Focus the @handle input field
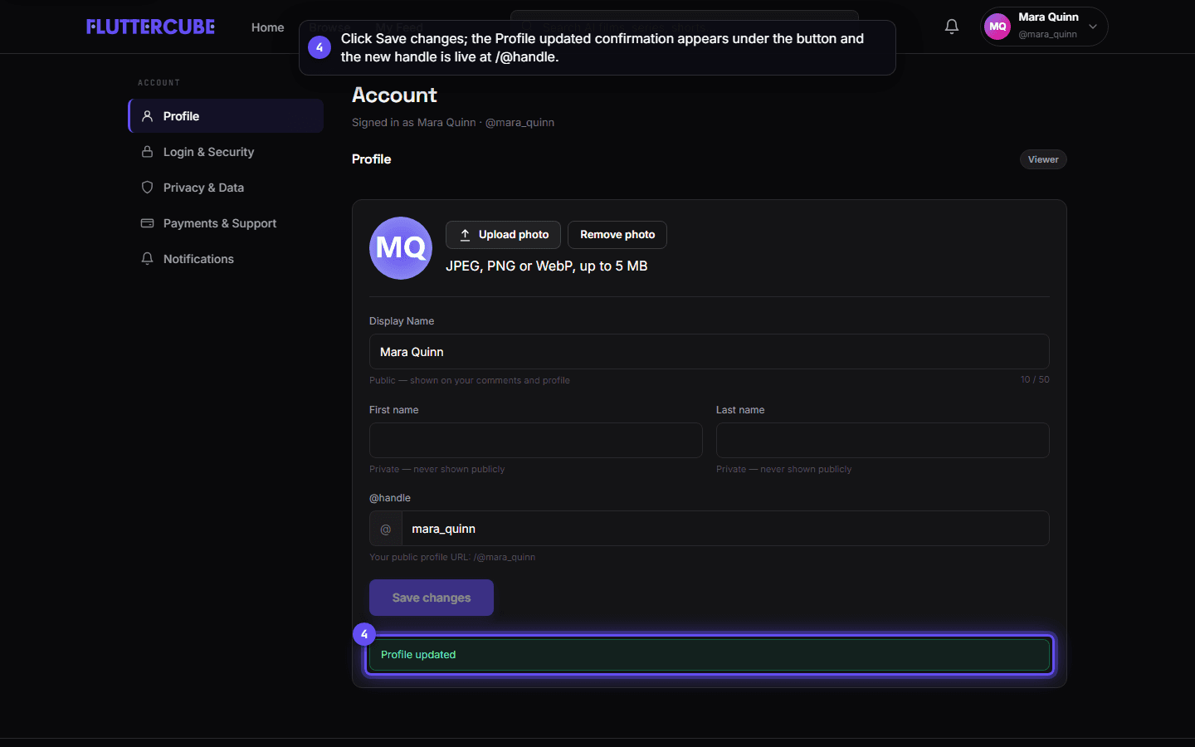Screen dimensions: 1195x747 (x=725, y=529)
